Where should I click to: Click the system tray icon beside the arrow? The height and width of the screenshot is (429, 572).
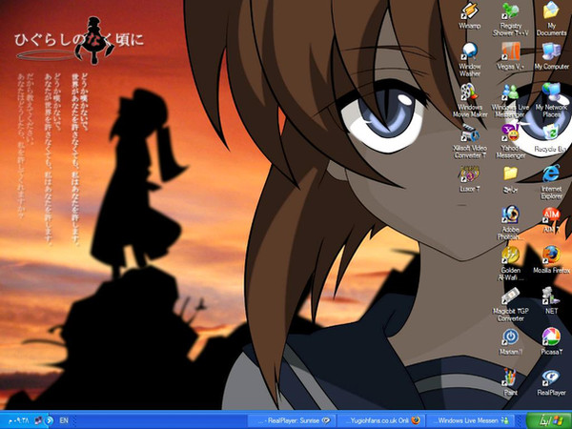point(39,420)
